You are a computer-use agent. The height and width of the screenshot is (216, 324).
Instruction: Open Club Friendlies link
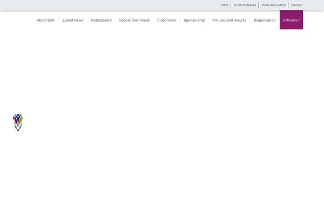coord(245,5)
